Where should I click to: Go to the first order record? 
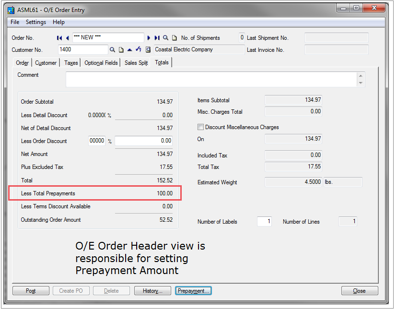(59, 38)
